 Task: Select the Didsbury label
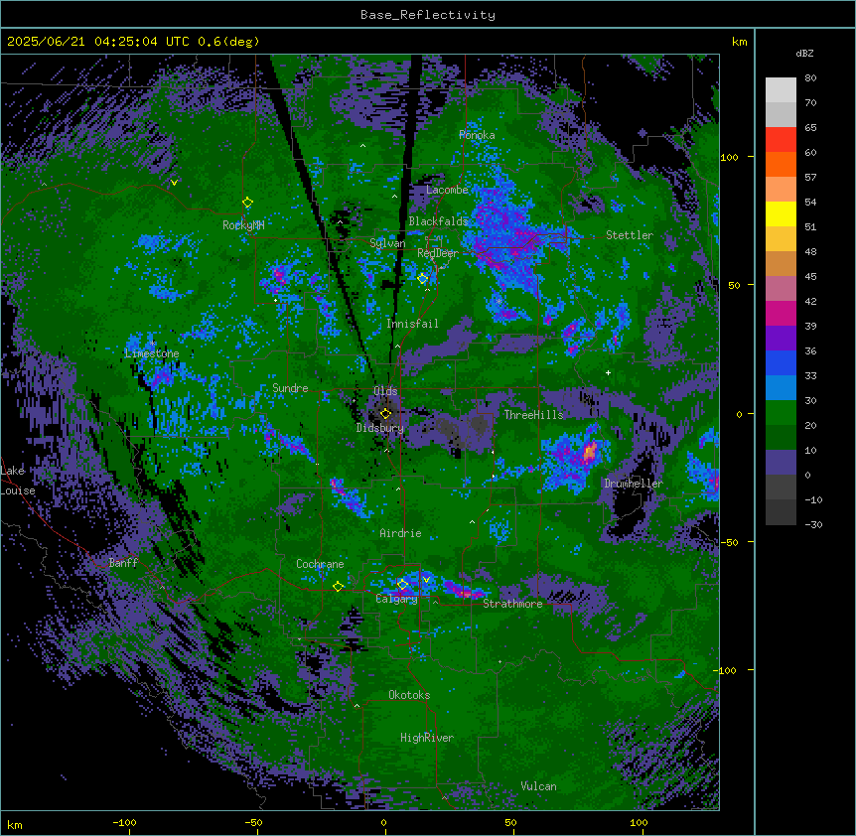coord(380,428)
